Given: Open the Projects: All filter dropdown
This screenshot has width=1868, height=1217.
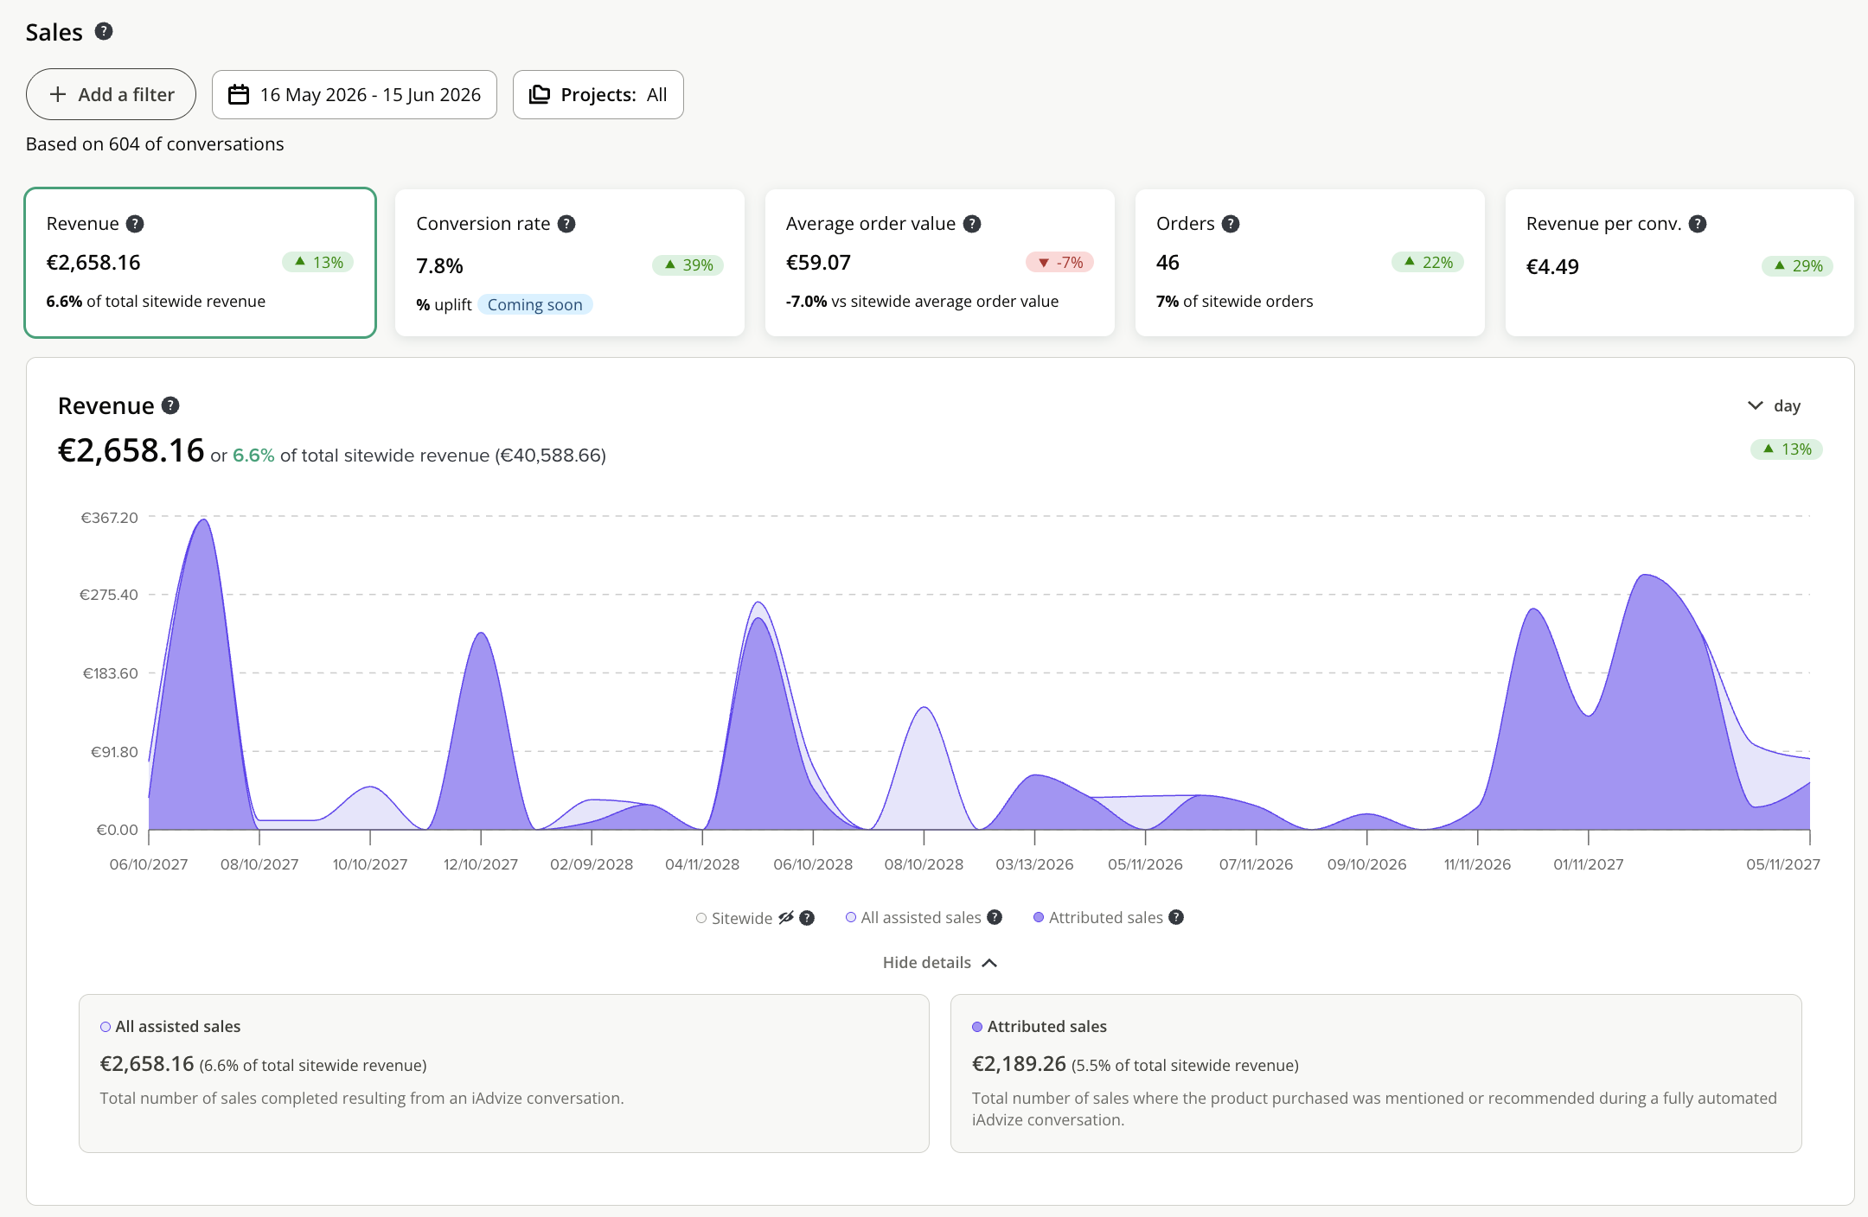Looking at the screenshot, I should [598, 94].
